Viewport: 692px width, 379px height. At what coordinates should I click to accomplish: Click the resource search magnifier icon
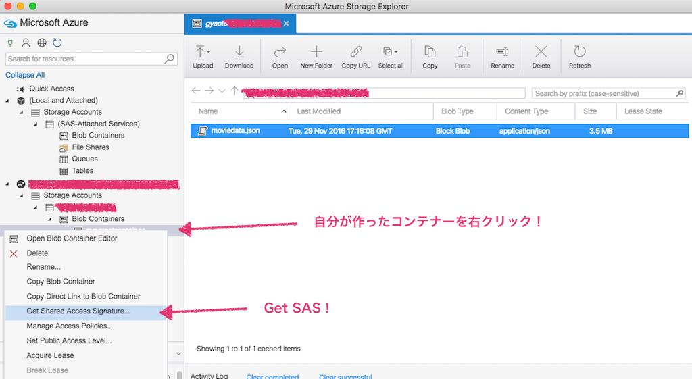point(169,59)
